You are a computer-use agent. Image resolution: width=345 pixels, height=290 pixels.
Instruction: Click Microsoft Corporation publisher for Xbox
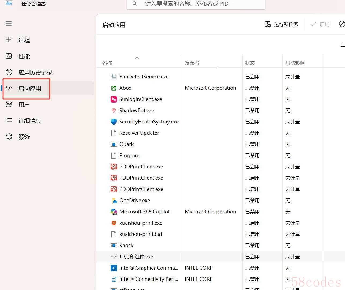click(x=210, y=88)
